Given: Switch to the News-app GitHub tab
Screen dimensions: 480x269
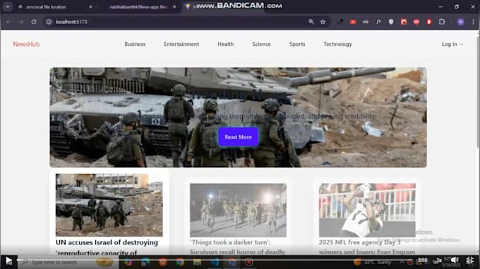Looking at the screenshot, I should coord(138,7).
